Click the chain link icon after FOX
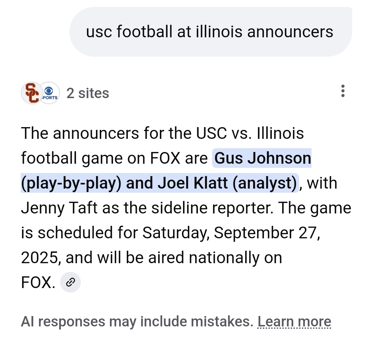Screen dimensions: 373x353 click(70, 283)
